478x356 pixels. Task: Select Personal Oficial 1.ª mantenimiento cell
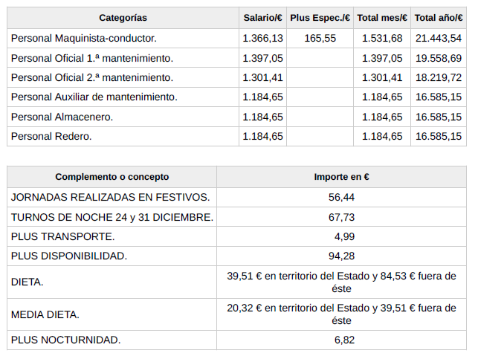(91, 58)
